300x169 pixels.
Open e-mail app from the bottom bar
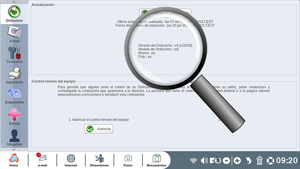[x=42, y=160]
